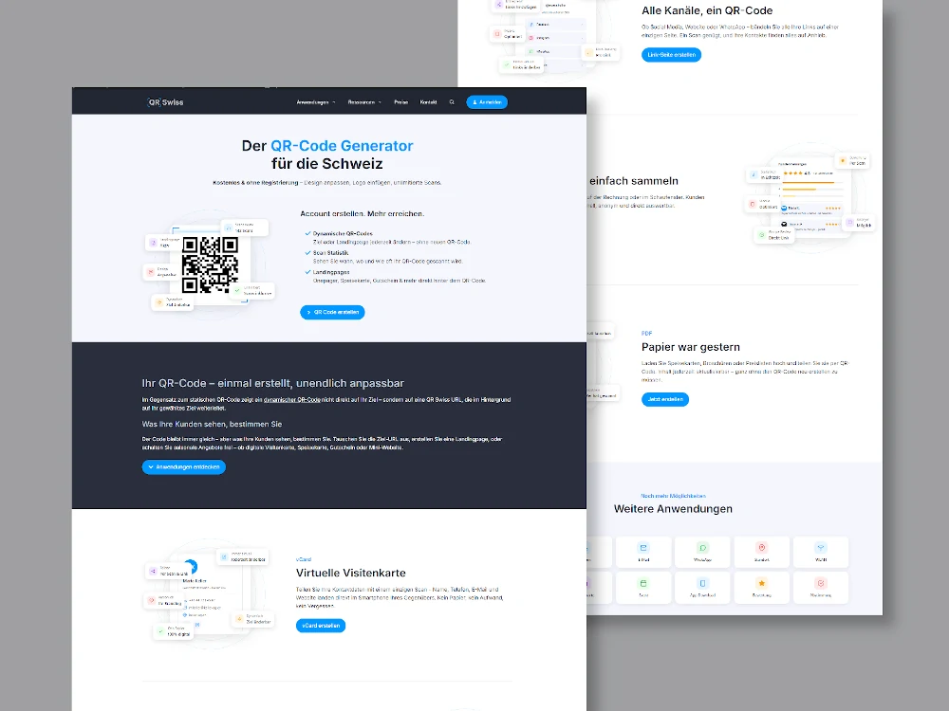Viewport: 949px width, 711px height.
Task: Select the WhatsApp icon under Weitere Anwendungen
Action: click(702, 548)
